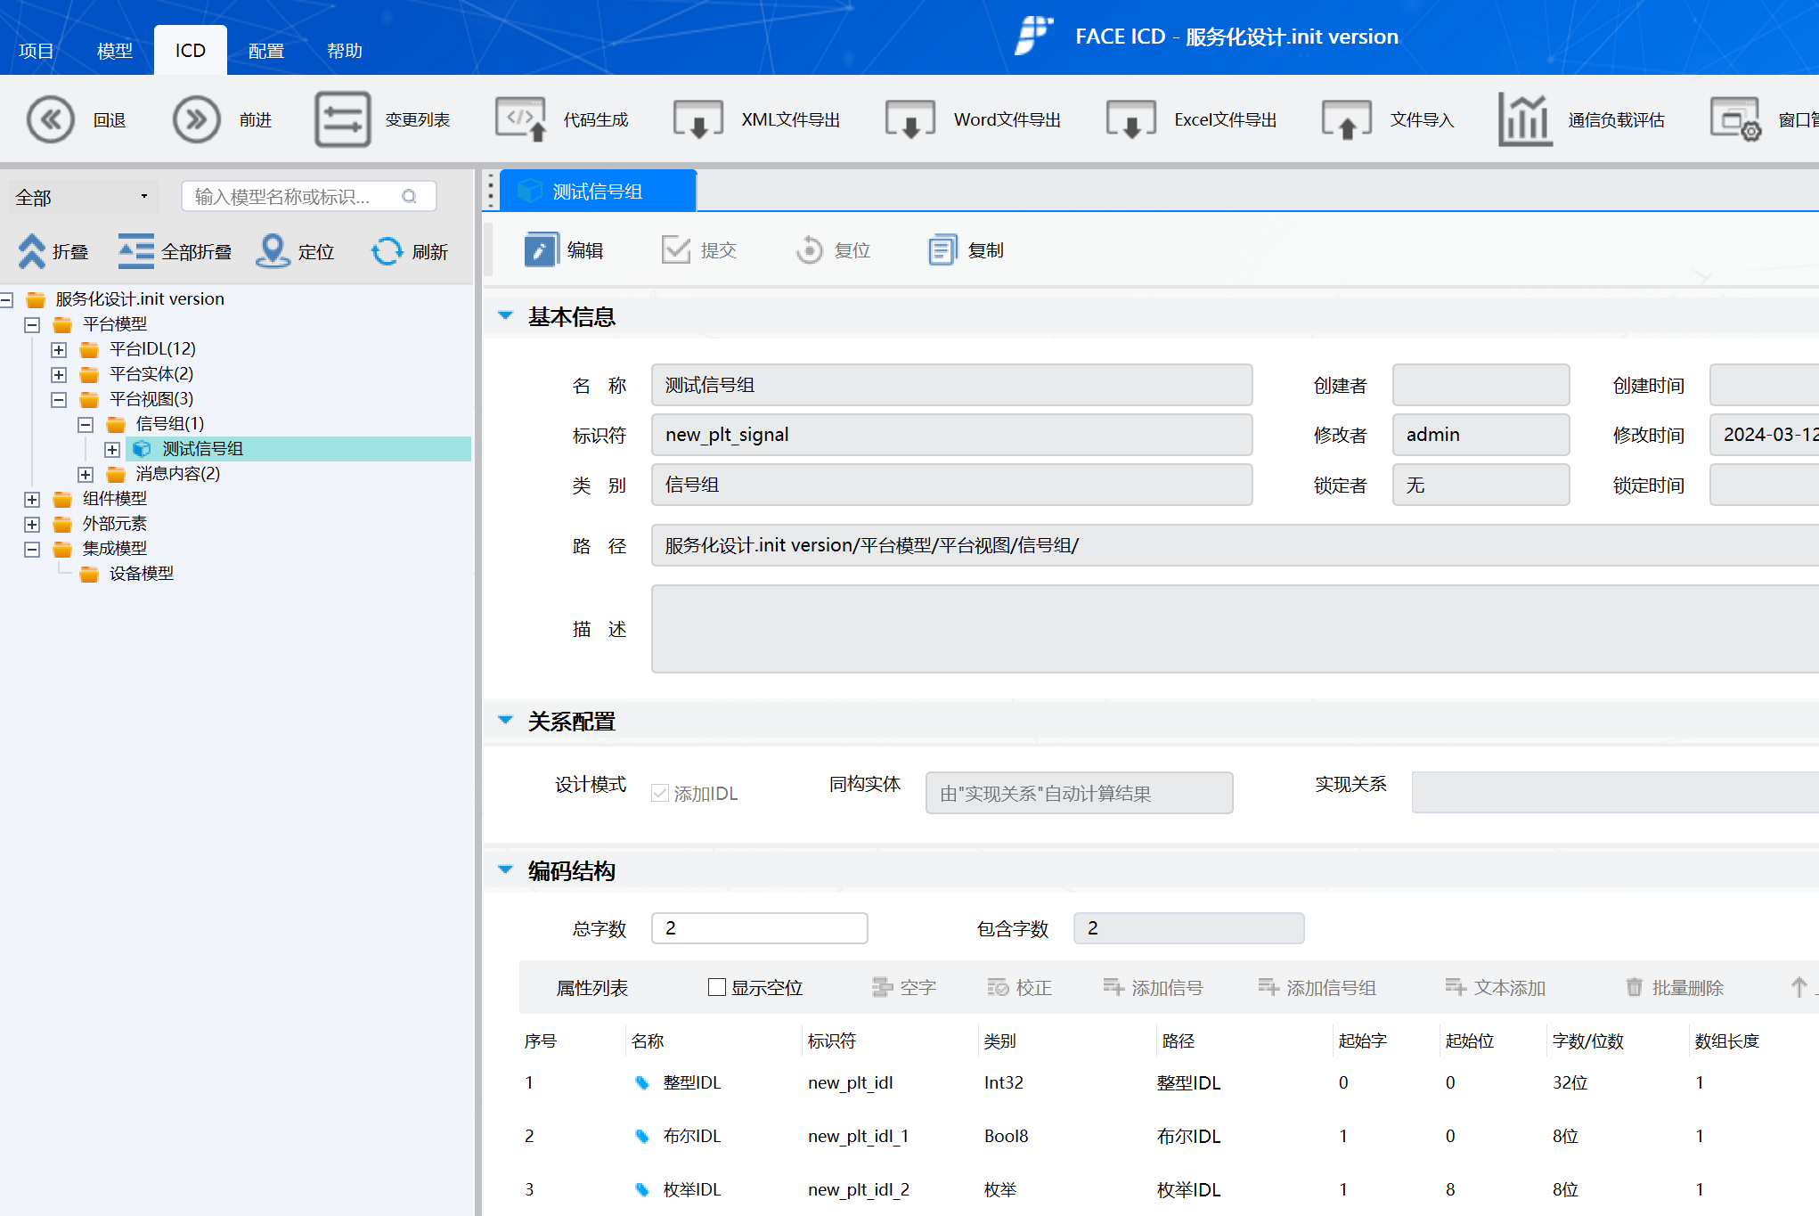
Task: Click the 标识符 column header
Action: point(832,1041)
